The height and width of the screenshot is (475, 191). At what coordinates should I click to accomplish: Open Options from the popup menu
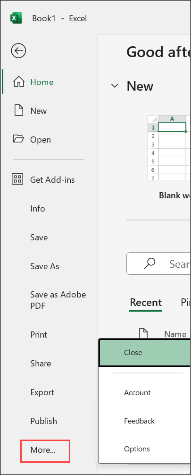click(145, 449)
